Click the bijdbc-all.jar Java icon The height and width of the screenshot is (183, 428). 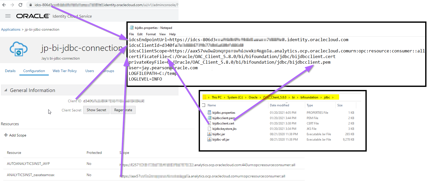(x=209, y=139)
